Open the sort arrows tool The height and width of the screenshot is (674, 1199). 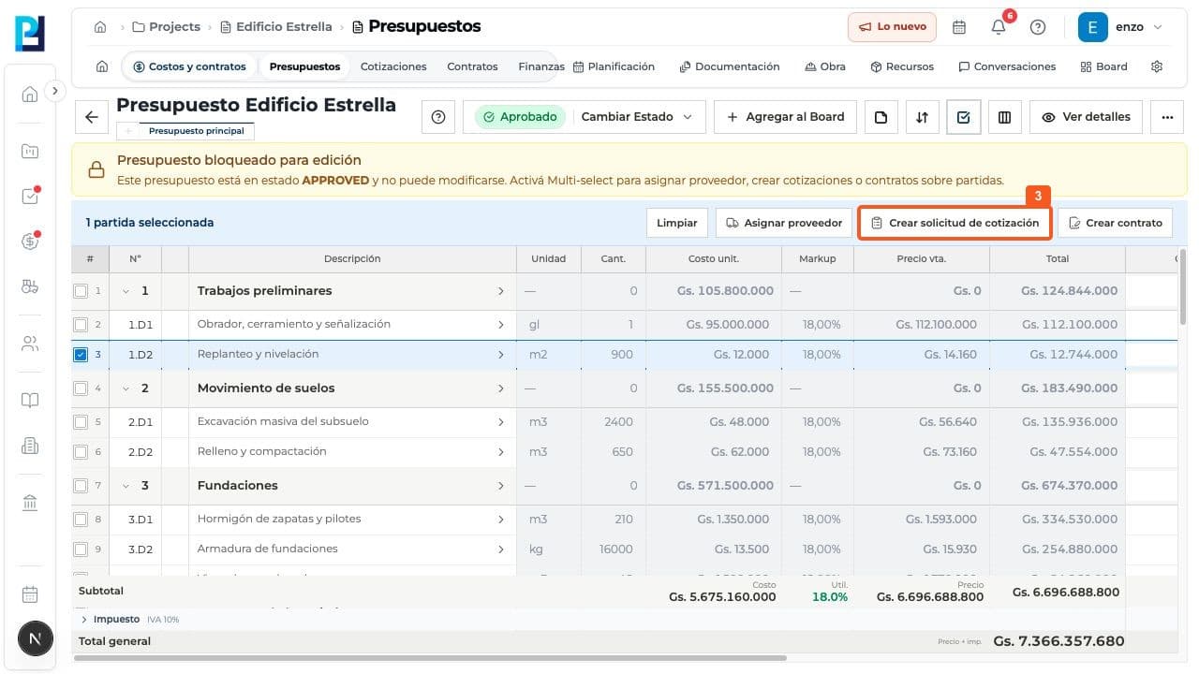(x=922, y=117)
